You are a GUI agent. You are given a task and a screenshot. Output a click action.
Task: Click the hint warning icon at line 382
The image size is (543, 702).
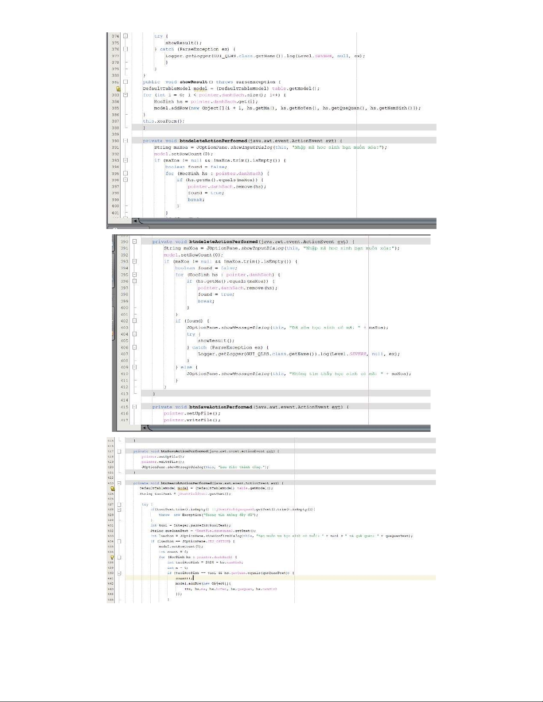click(x=118, y=89)
